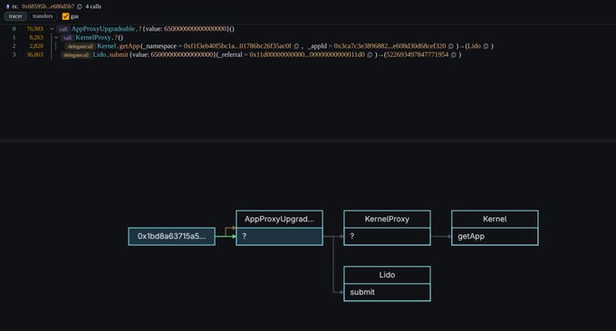Click the getApp function name in the trace
The height and width of the screenshot is (331, 616).
[130, 46]
